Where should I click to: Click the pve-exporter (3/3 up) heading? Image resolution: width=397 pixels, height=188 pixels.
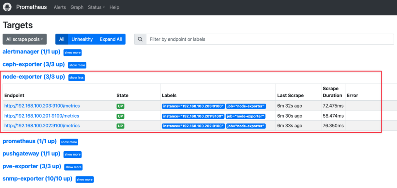pyautogui.click(x=32, y=166)
